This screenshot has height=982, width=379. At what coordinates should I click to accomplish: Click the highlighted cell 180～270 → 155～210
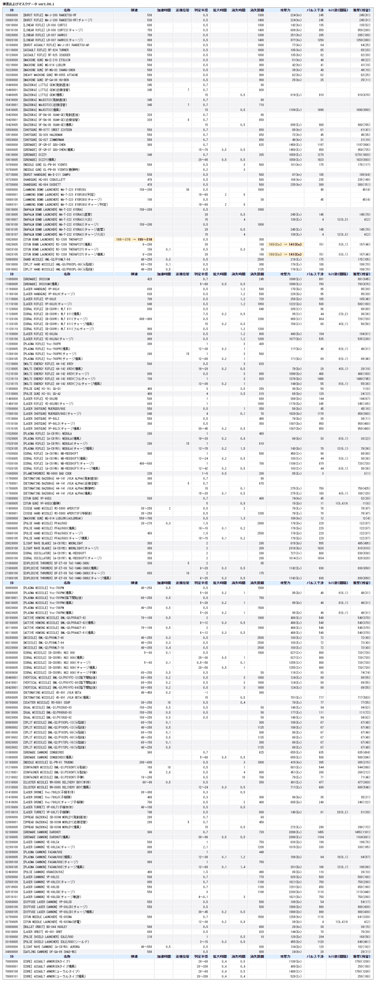[134, 239]
